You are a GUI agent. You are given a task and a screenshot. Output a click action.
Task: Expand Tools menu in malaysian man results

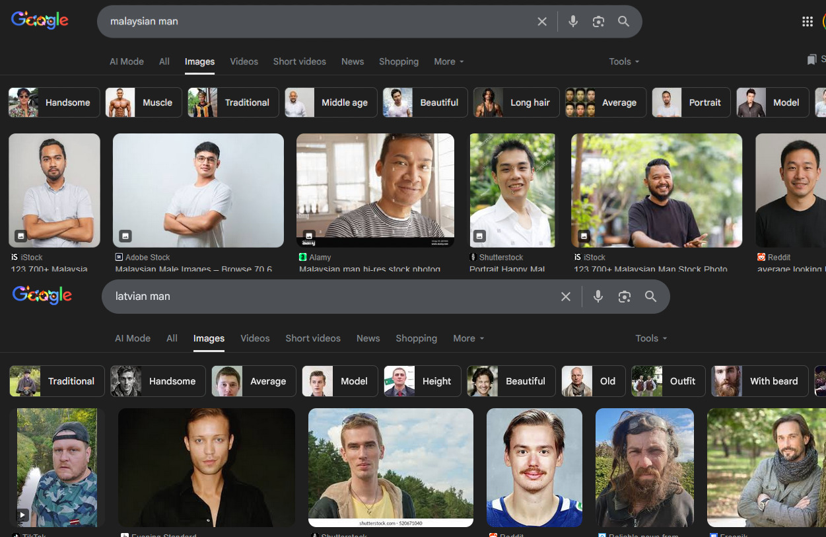pyautogui.click(x=624, y=61)
